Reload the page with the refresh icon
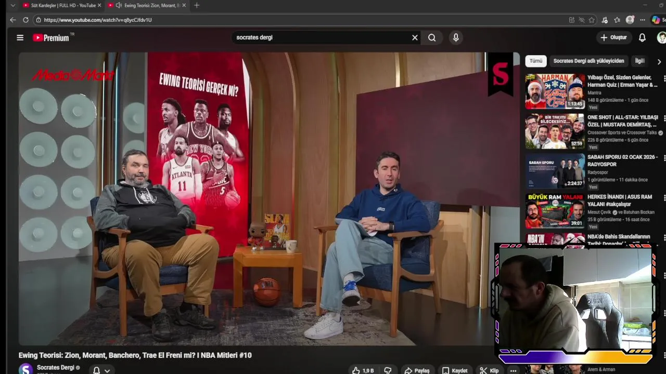 [x=25, y=20]
